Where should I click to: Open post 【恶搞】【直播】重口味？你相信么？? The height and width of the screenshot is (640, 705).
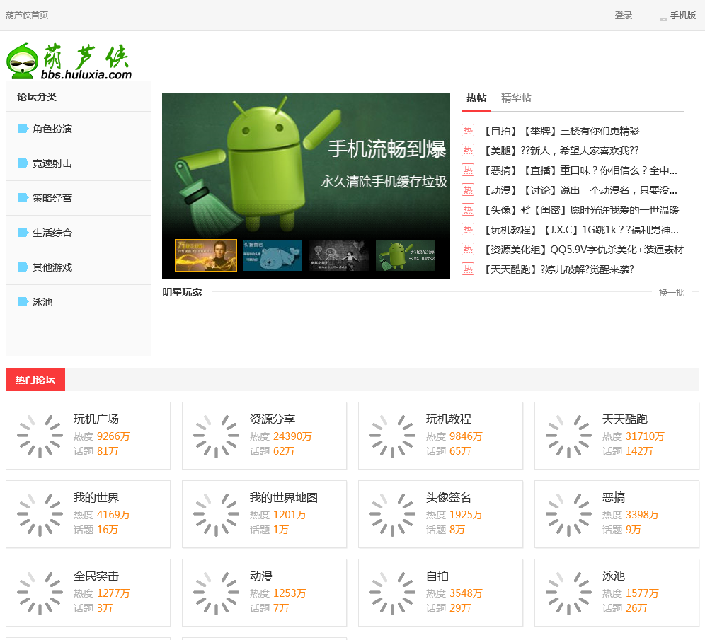pyautogui.click(x=580, y=170)
